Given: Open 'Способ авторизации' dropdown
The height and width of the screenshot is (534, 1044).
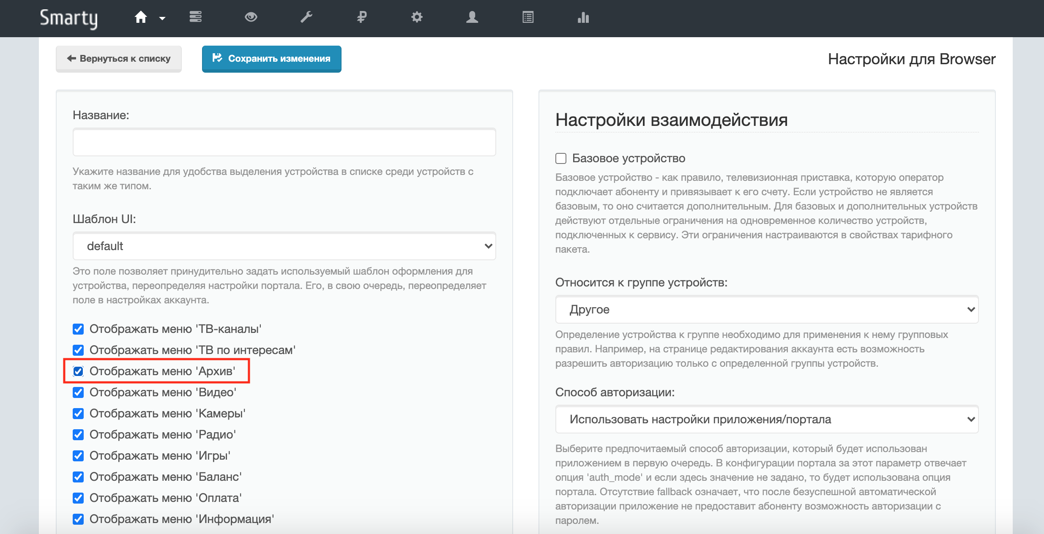Looking at the screenshot, I should (767, 420).
